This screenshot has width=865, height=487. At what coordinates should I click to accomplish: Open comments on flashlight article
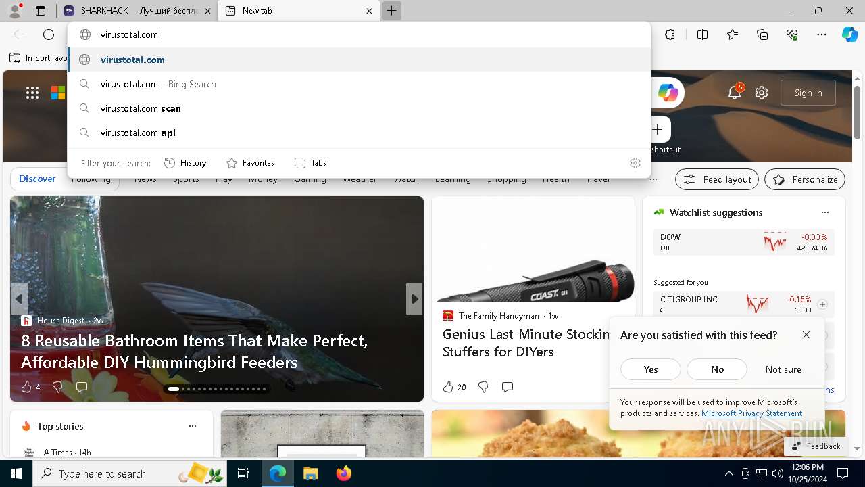(x=508, y=387)
